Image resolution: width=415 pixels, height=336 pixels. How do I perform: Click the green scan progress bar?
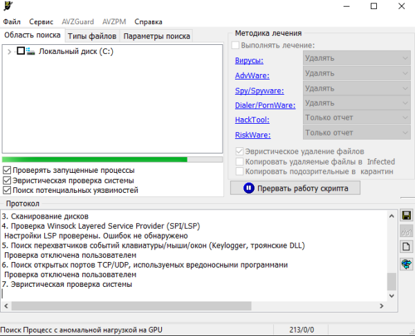112,159
